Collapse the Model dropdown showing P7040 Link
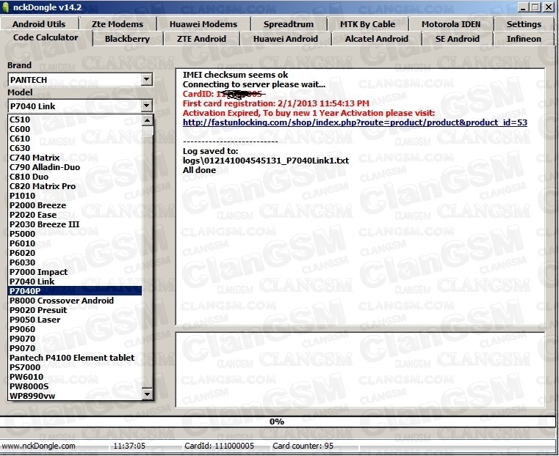 point(146,106)
